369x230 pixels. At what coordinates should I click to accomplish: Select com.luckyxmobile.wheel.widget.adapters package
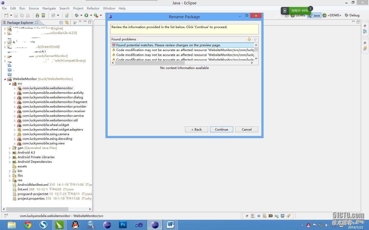pyautogui.click(x=53, y=130)
